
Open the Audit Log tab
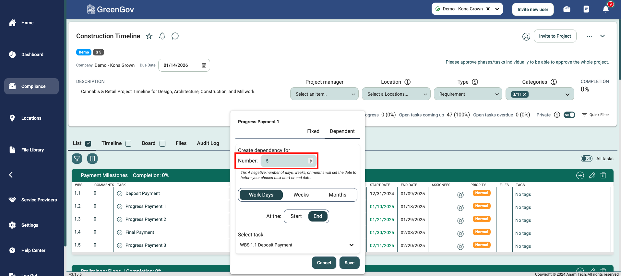[x=208, y=143]
